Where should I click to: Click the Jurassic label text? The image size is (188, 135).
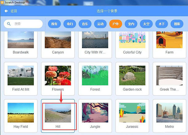[132, 127]
